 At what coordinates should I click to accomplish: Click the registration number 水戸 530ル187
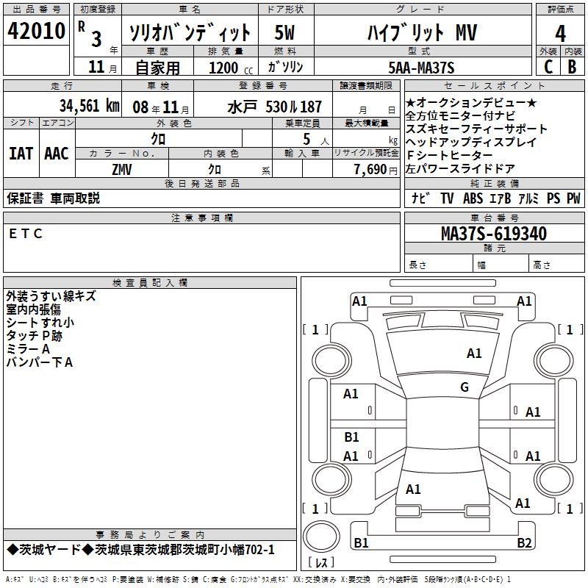pyautogui.click(x=274, y=106)
